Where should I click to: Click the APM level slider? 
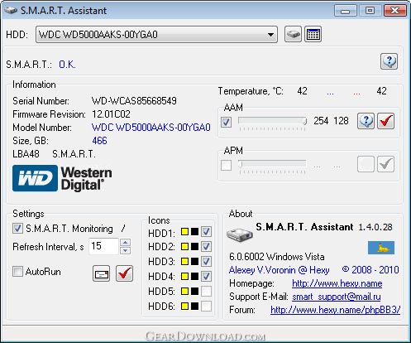272,164
